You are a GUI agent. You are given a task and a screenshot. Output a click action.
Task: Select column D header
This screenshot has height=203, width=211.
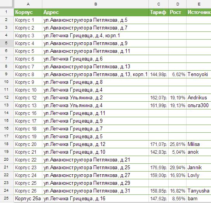(x=177, y=4)
